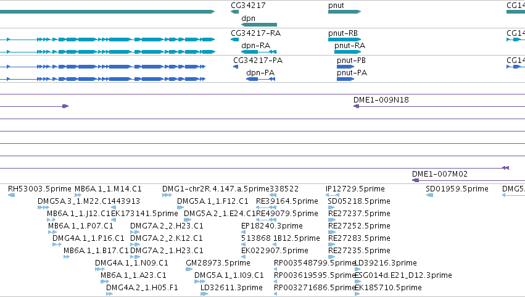This screenshot has height=297, width=525.
Task: Select the dpn-RA transcript glyph
Action: point(259,52)
